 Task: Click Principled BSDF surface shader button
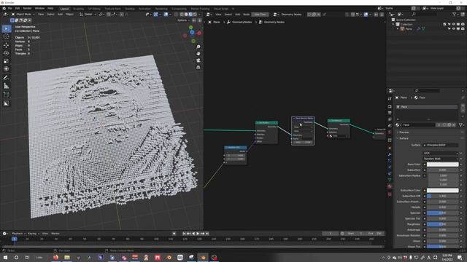tap(440, 145)
